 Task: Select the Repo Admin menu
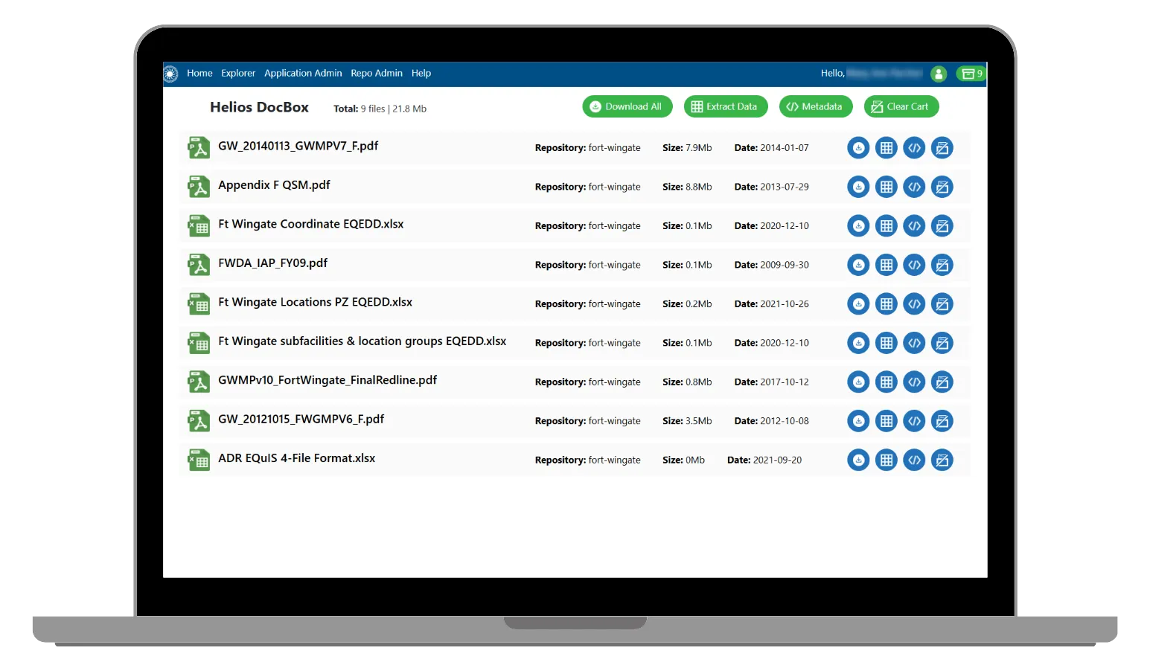tap(377, 74)
